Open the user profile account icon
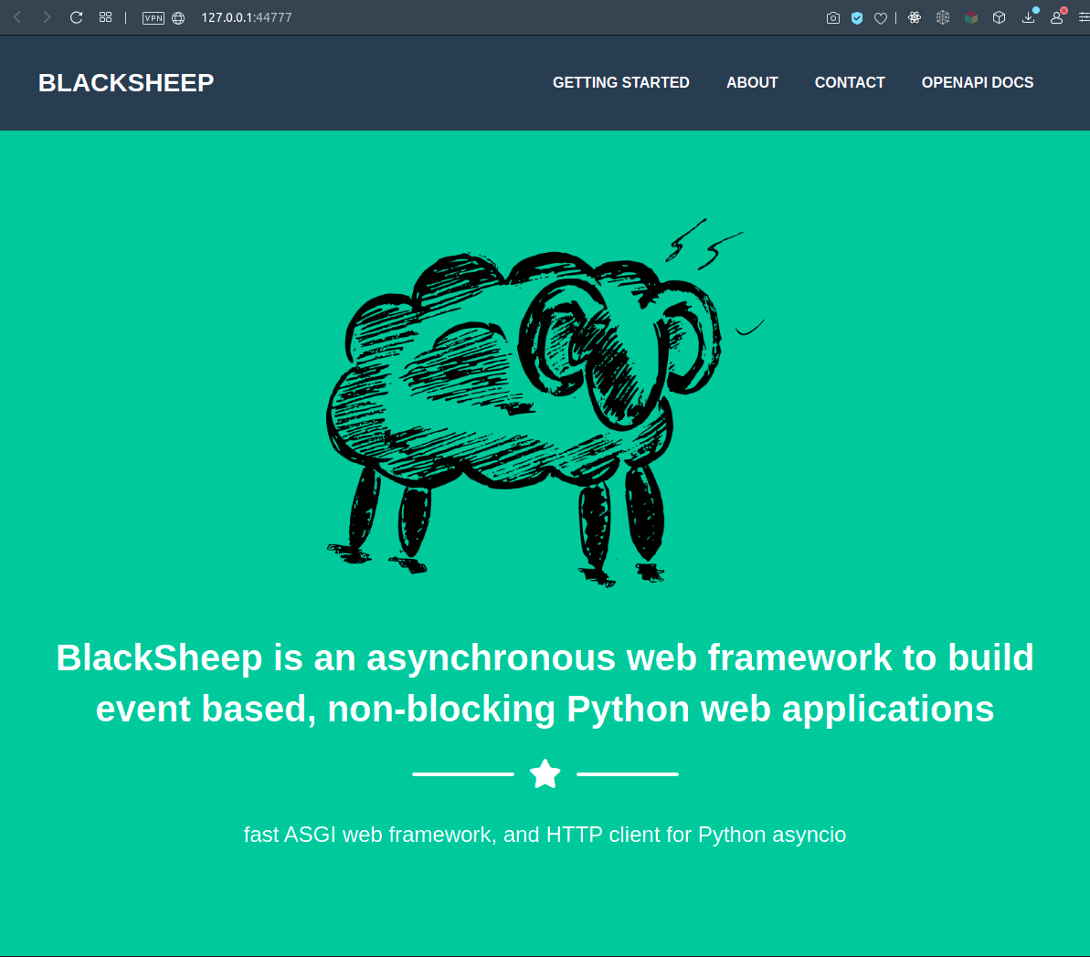This screenshot has width=1090, height=957. [1056, 18]
